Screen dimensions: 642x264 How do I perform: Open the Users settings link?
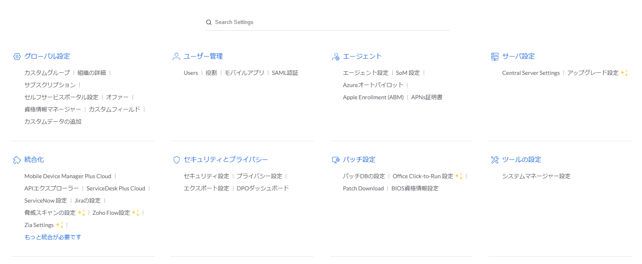click(191, 73)
